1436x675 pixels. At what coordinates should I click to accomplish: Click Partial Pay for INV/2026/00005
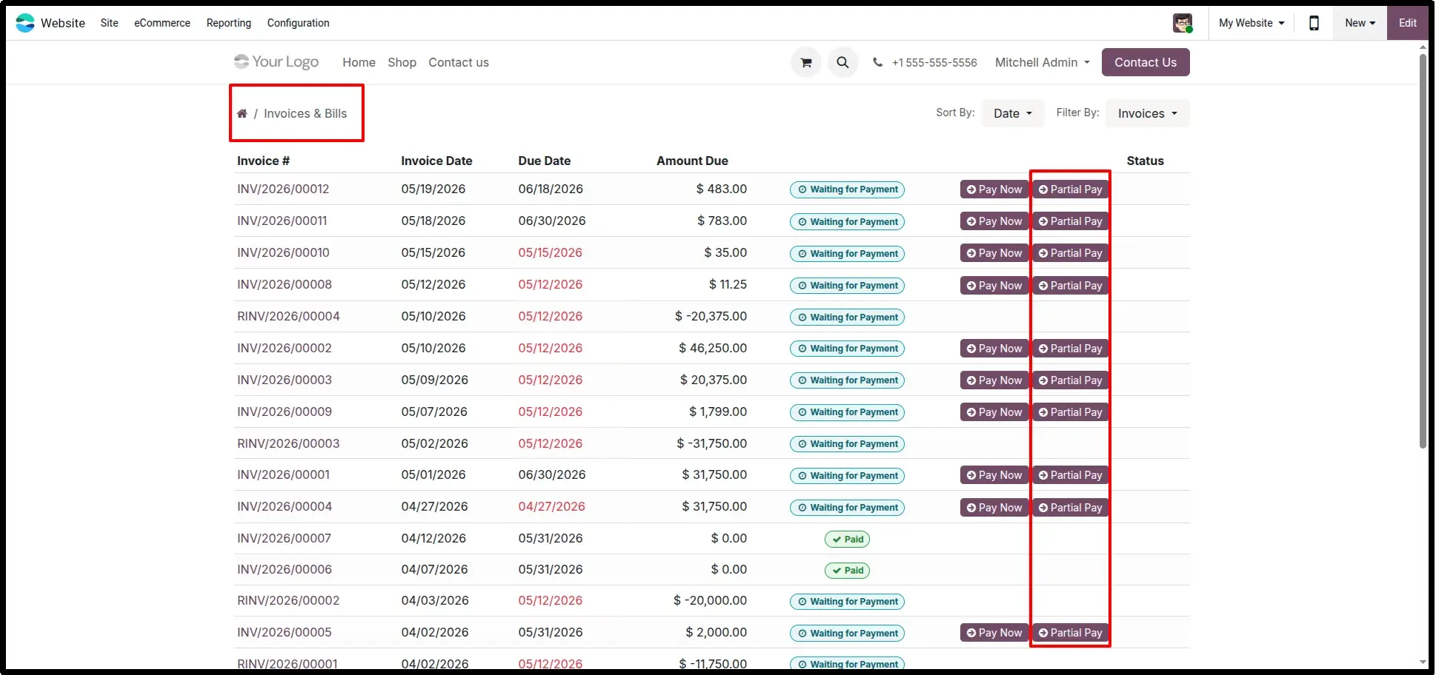click(x=1070, y=633)
